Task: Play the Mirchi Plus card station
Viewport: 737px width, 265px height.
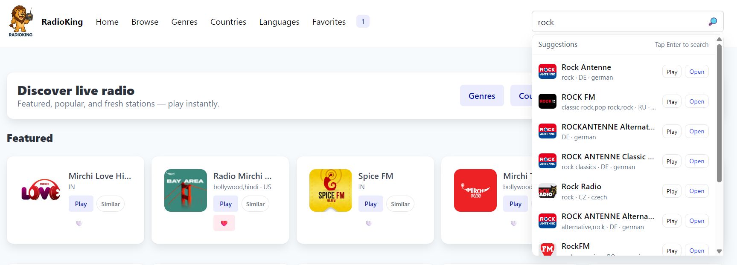Action: (516, 204)
